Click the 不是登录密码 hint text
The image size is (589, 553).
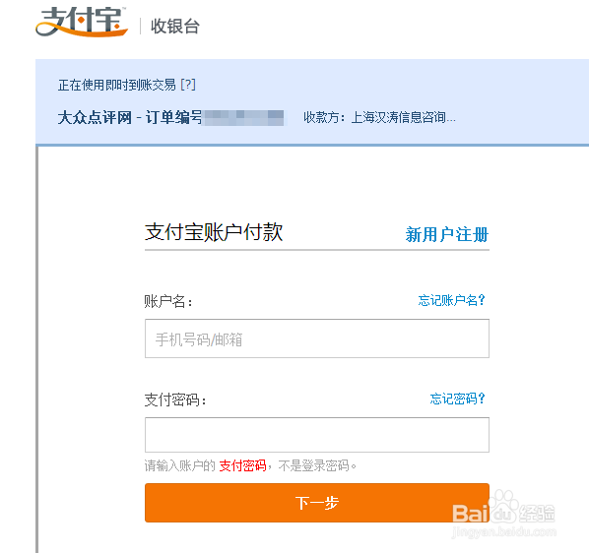pyautogui.click(x=314, y=465)
